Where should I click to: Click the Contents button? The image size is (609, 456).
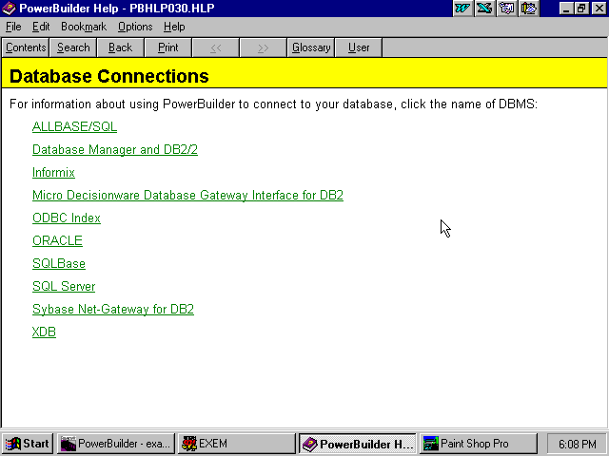point(26,47)
